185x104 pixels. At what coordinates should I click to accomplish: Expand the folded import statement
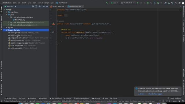(x=66, y=15)
